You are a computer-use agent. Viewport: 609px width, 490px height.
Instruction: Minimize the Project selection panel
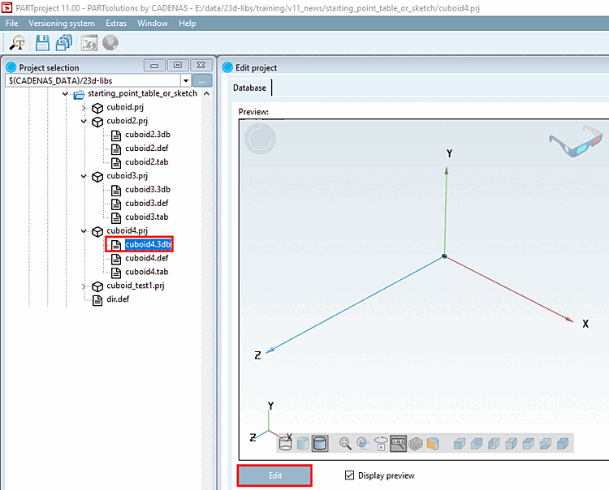[x=154, y=65]
